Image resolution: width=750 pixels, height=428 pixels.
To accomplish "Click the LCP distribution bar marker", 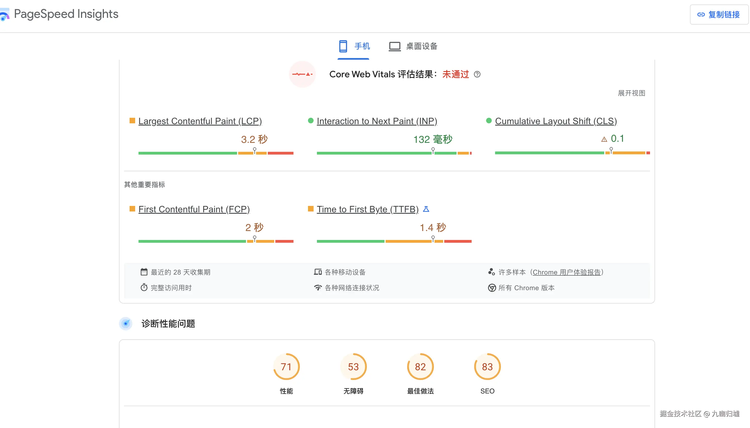I will [254, 150].
